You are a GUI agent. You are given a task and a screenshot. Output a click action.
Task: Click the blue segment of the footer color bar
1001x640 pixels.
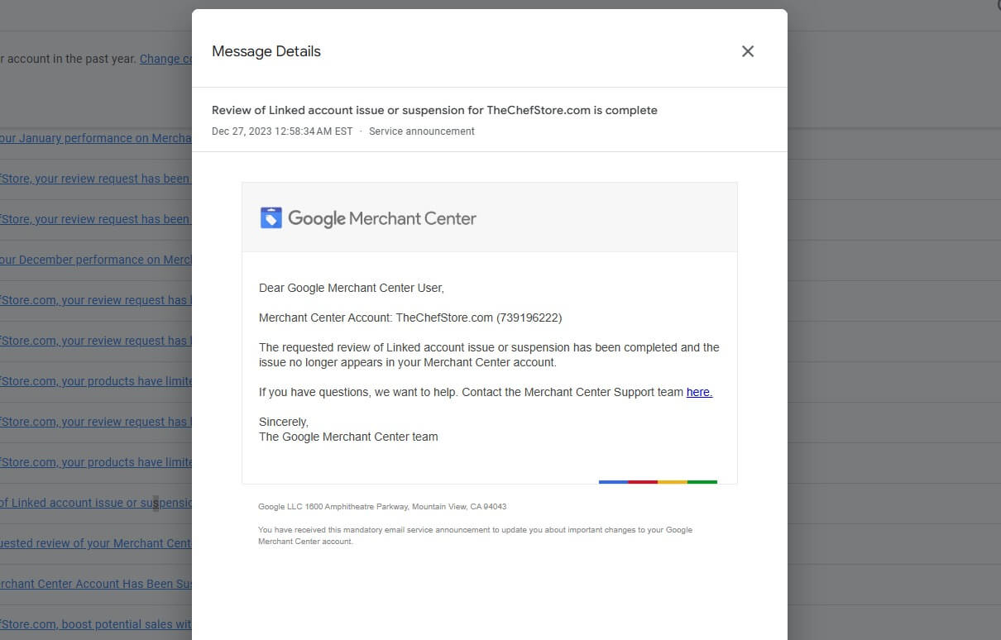[613, 481]
